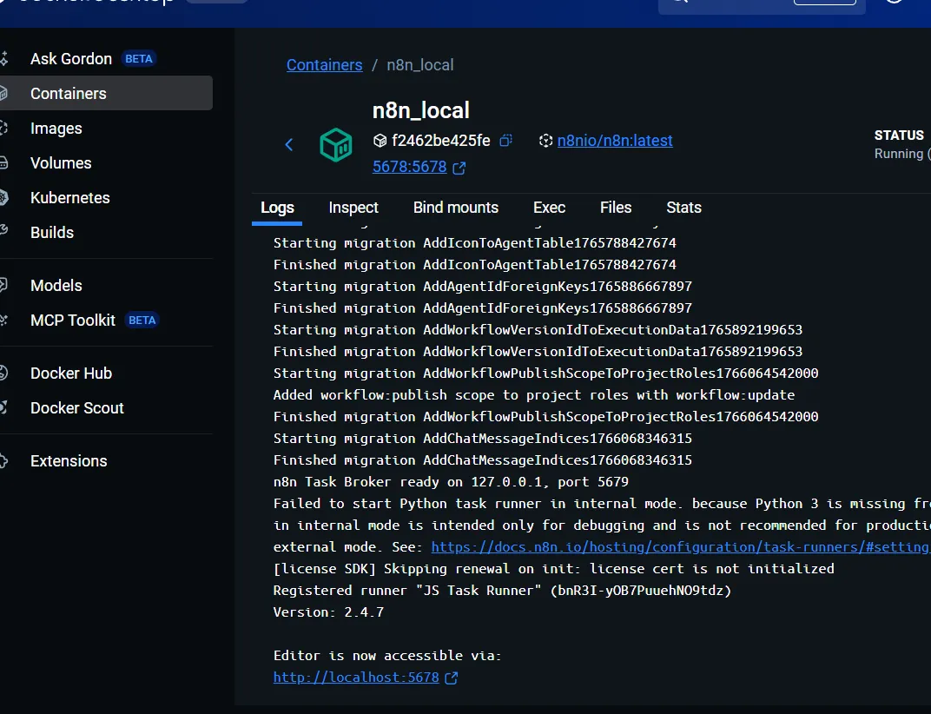This screenshot has width=931, height=714.
Task: Click the Ask Gordon BETA badge
Action: click(x=139, y=59)
